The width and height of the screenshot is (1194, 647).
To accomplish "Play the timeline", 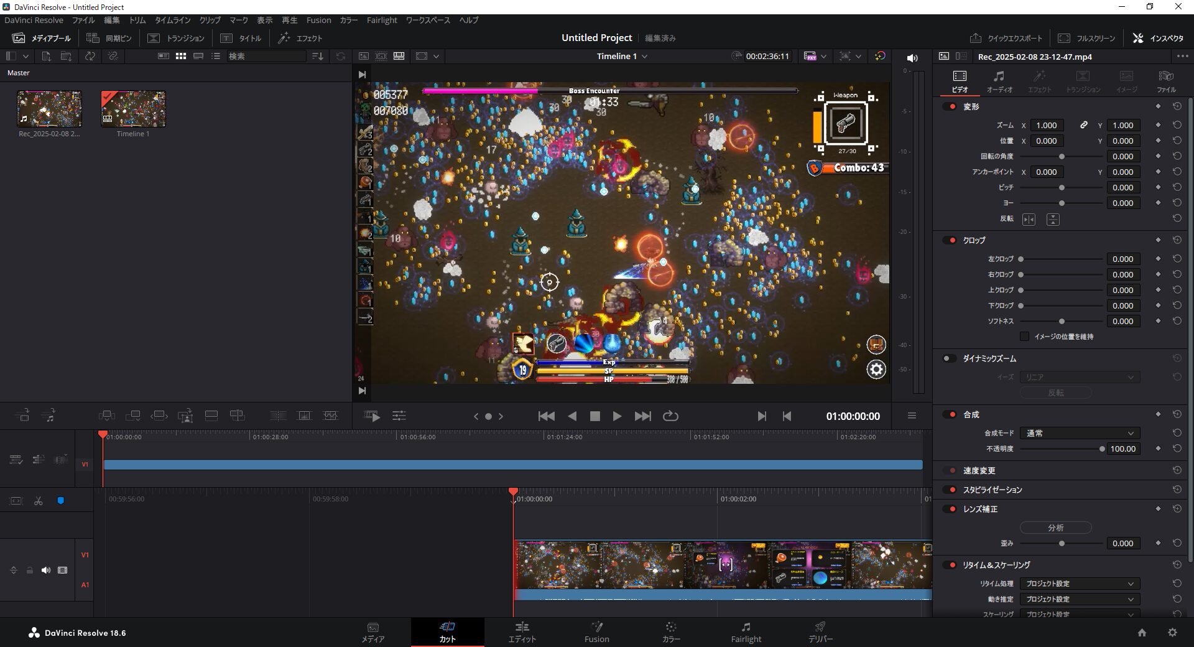I will coord(617,416).
